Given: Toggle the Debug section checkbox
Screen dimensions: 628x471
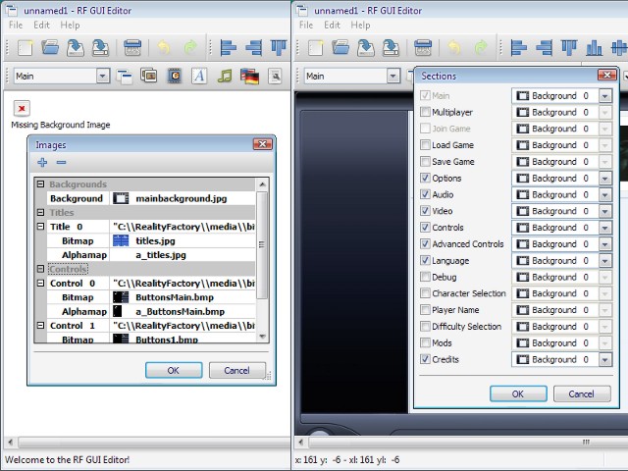Looking at the screenshot, I should [425, 277].
